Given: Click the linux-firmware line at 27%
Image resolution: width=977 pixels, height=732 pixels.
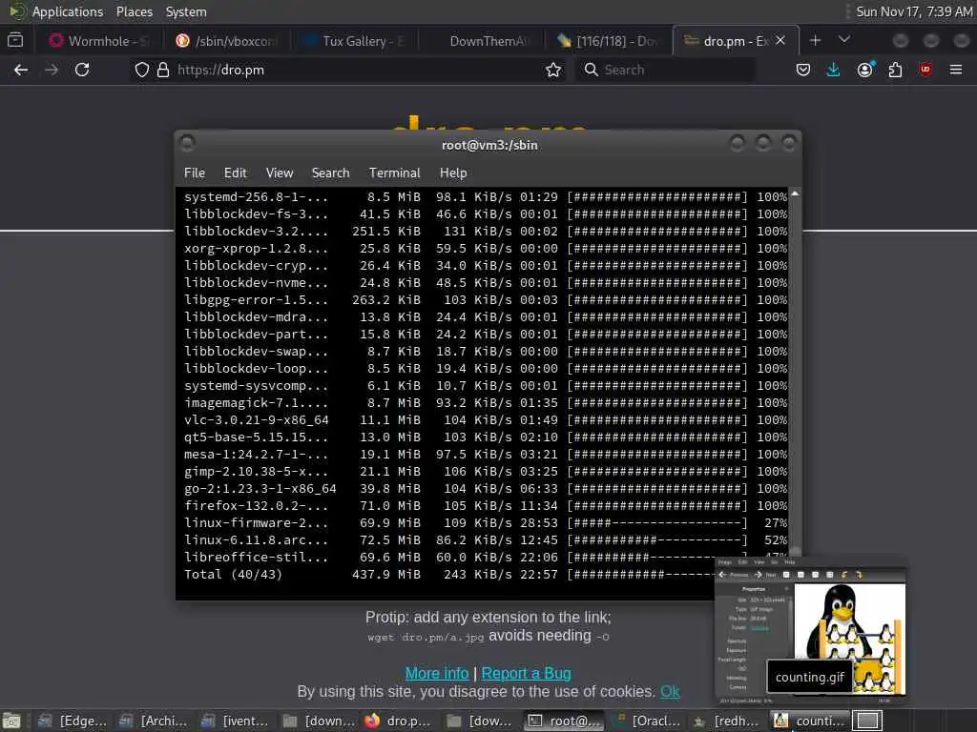Looking at the screenshot, I should (486, 523).
